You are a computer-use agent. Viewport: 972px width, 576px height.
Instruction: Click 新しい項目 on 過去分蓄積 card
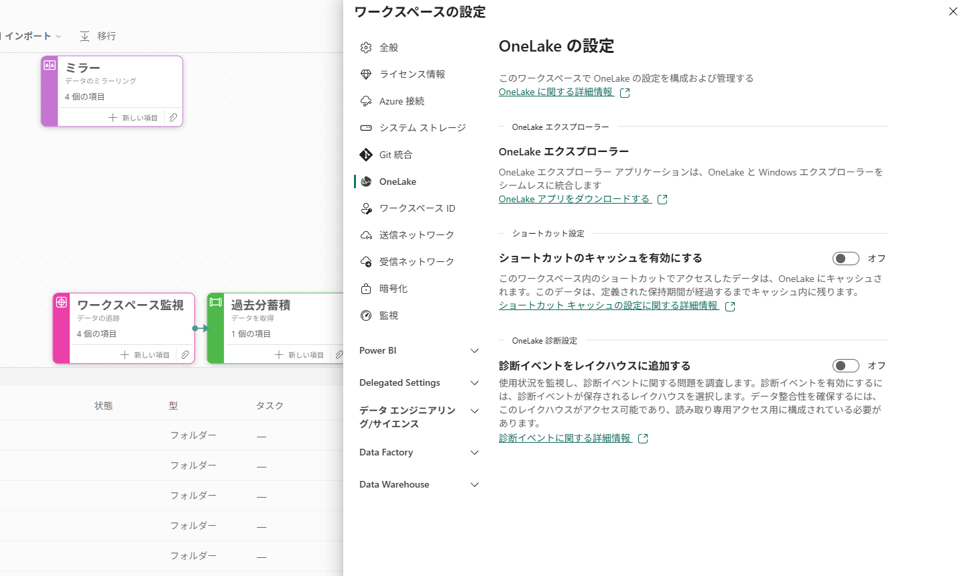pos(299,354)
